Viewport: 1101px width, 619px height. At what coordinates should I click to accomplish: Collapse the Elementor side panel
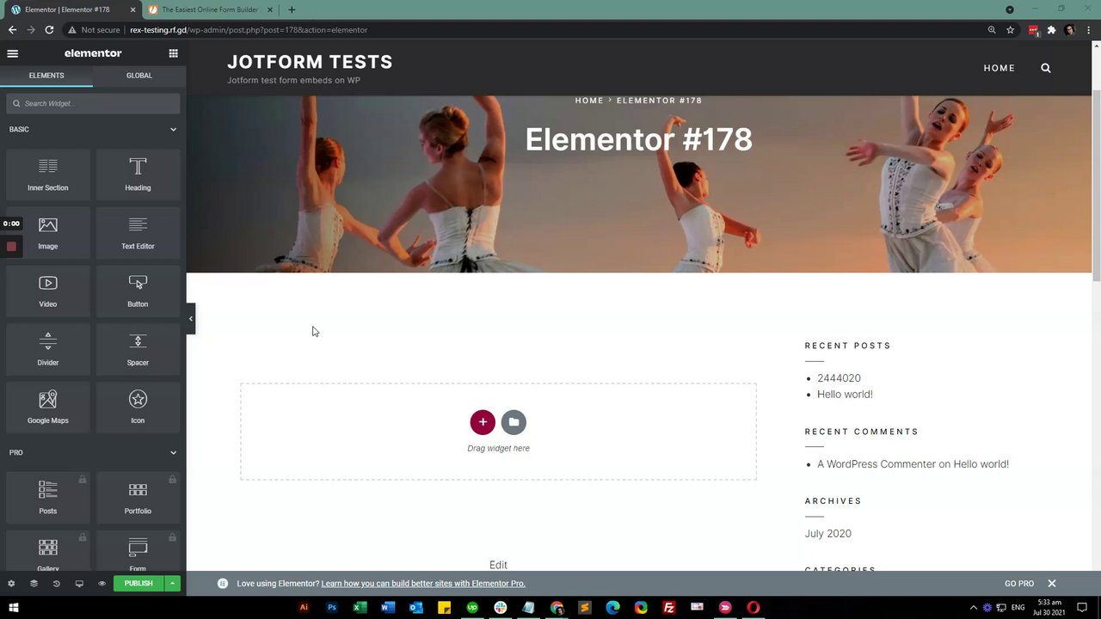tap(190, 319)
